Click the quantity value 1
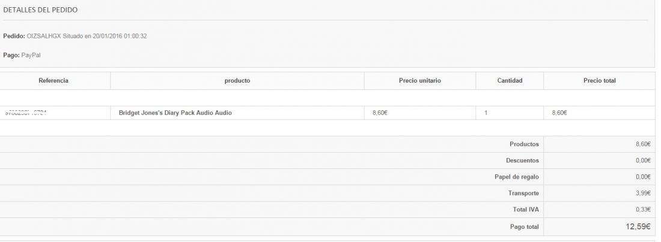The image size is (661, 242). point(486,113)
